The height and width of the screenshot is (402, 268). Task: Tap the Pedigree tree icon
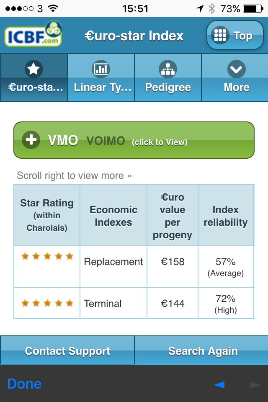tap(168, 69)
